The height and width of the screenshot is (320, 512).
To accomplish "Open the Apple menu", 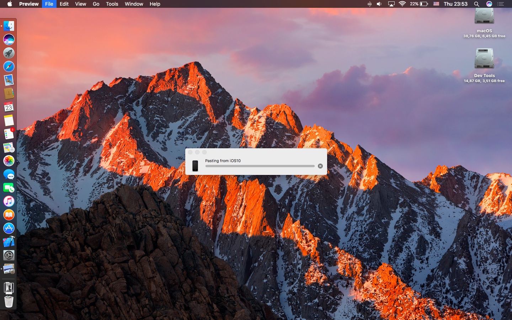I will (10, 4).
